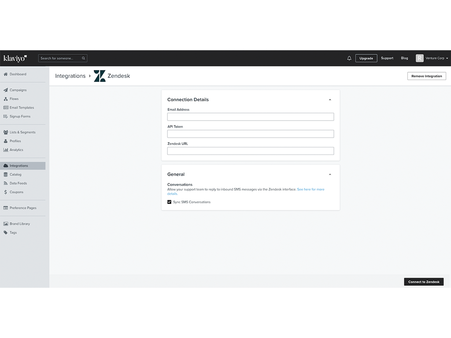The image size is (451, 338).
Task: Uncheck Sync SMS Conversations
Action: click(170, 202)
